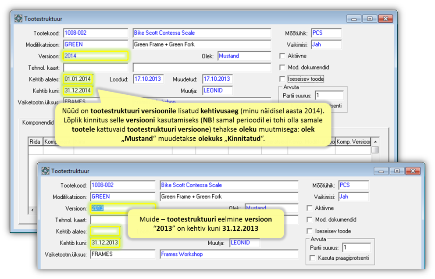
Task: Click the table's vertical scrollbar up arrow in the back window
Action: 375,142
